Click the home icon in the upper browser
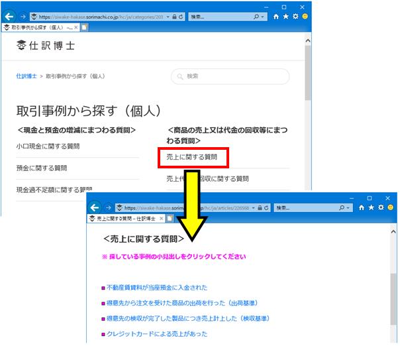The width and height of the screenshot is (400, 346). pos(276,17)
